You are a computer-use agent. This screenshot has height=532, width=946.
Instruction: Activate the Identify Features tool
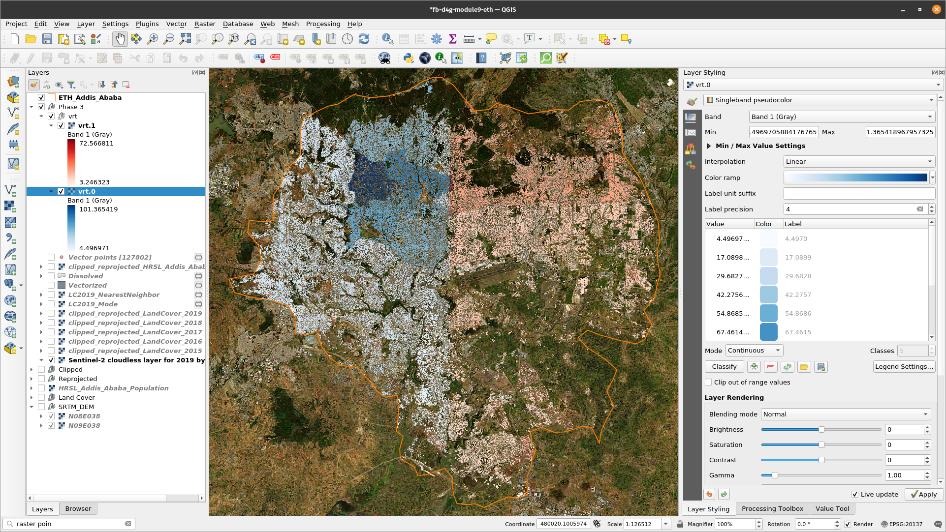(x=387, y=39)
